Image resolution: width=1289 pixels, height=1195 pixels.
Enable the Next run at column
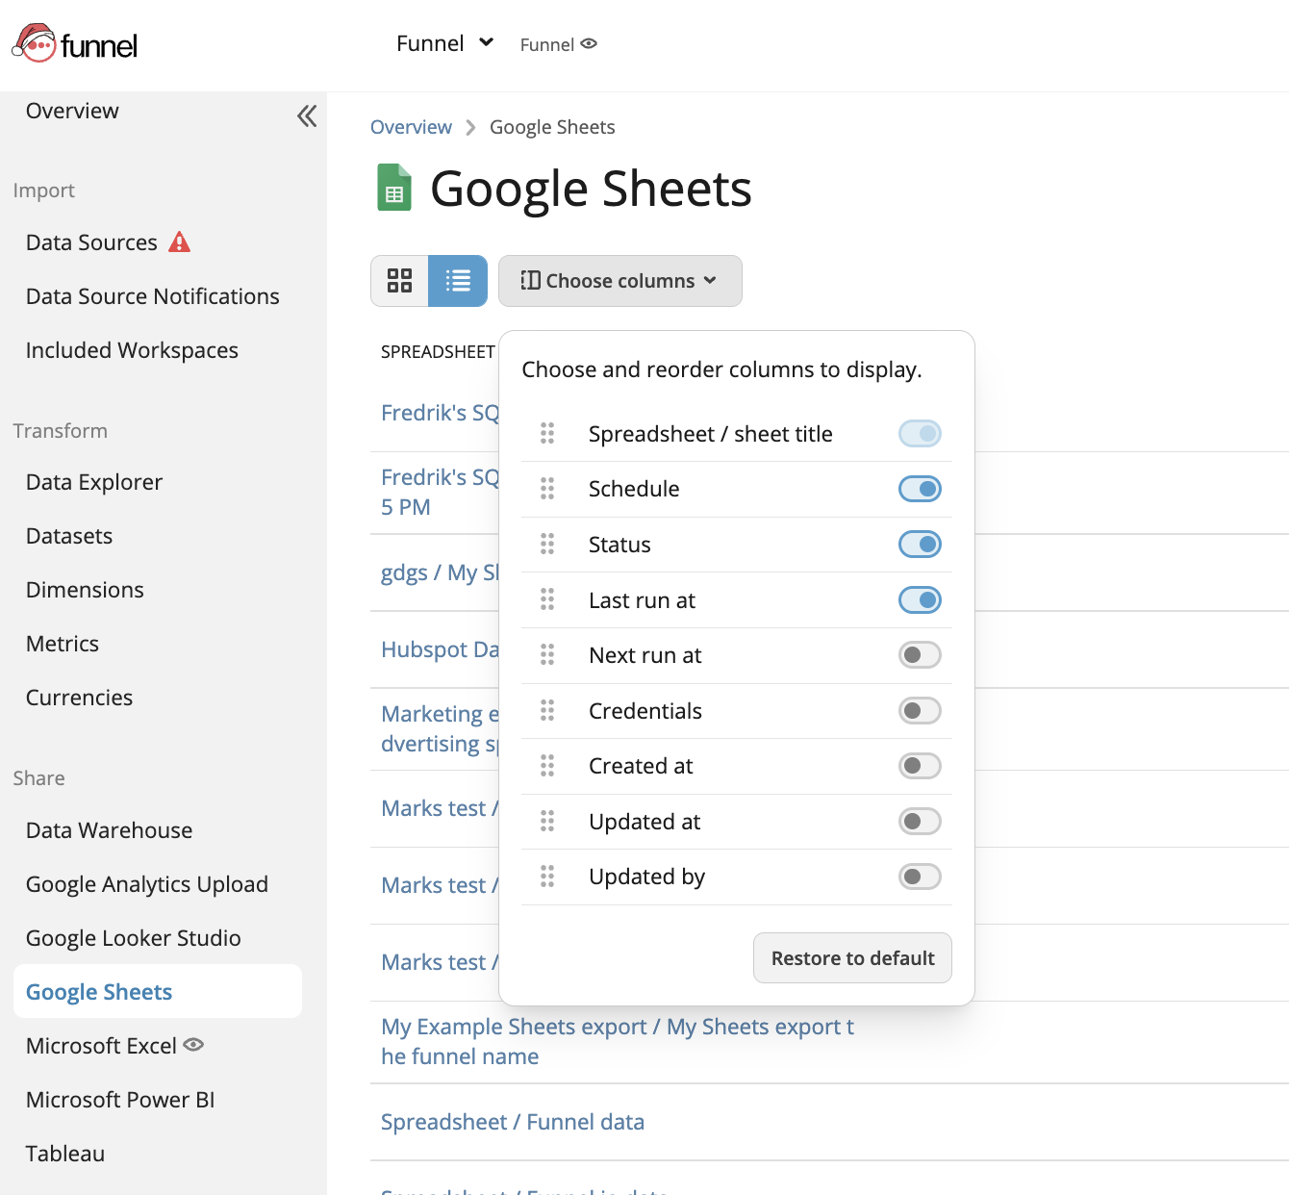[920, 655]
